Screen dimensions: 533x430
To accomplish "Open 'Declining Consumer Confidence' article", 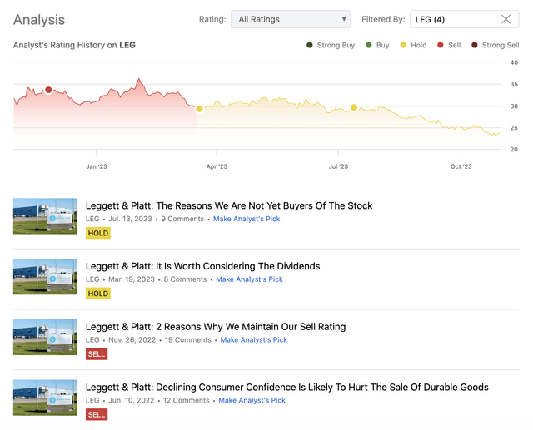I will tap(286, 387).
